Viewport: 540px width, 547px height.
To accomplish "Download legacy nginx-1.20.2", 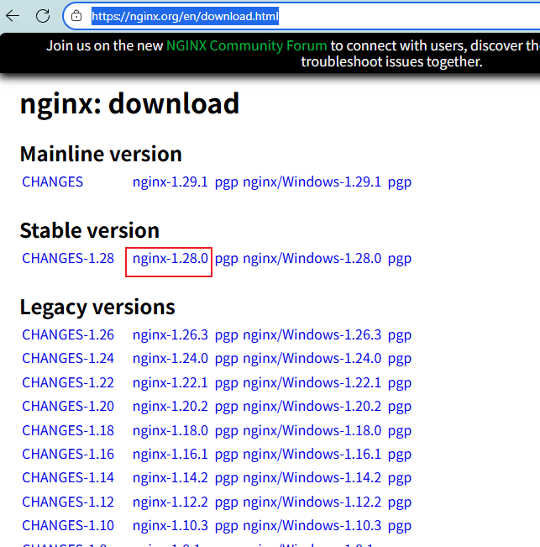I will tap(170, 406).
